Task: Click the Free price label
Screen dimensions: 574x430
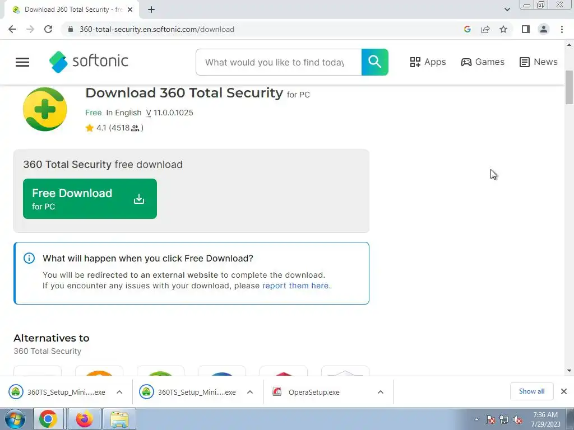Action: click(94, 113)
